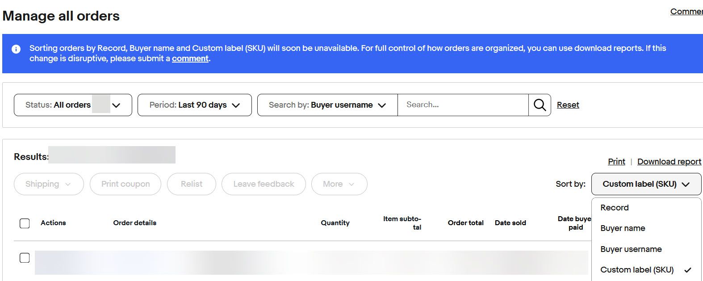Toggle the select-all orders checkbox

(x=25, y=223)
